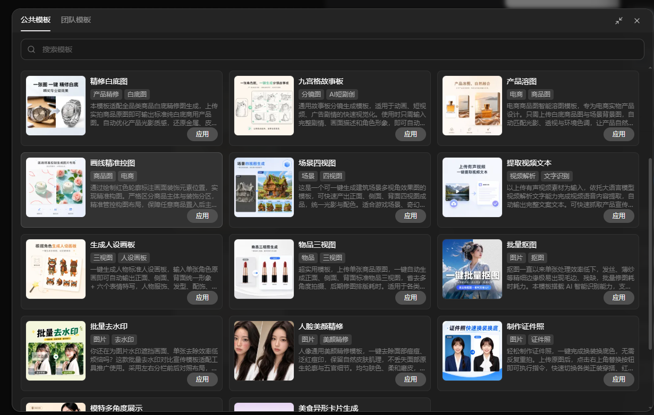Click the 美颜精修 tag
Screen dimensions: 654x415
pos(336,340)
